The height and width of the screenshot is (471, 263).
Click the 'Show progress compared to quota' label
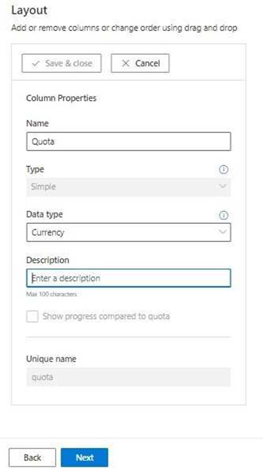(106, 316)
